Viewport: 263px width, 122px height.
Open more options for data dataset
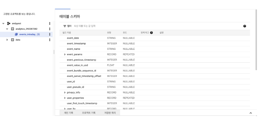click(x=50, y=40)
